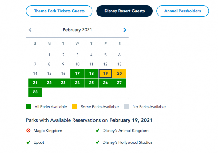
Task: Click the green All Parks Available swatch
Action: click(28, 107)
